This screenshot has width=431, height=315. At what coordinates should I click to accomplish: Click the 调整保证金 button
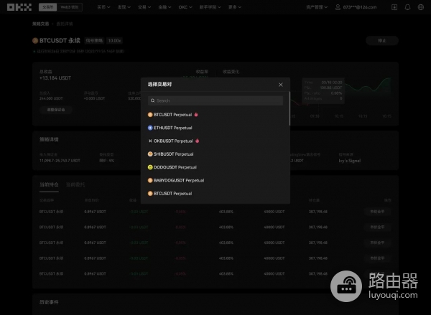[56, 110]
